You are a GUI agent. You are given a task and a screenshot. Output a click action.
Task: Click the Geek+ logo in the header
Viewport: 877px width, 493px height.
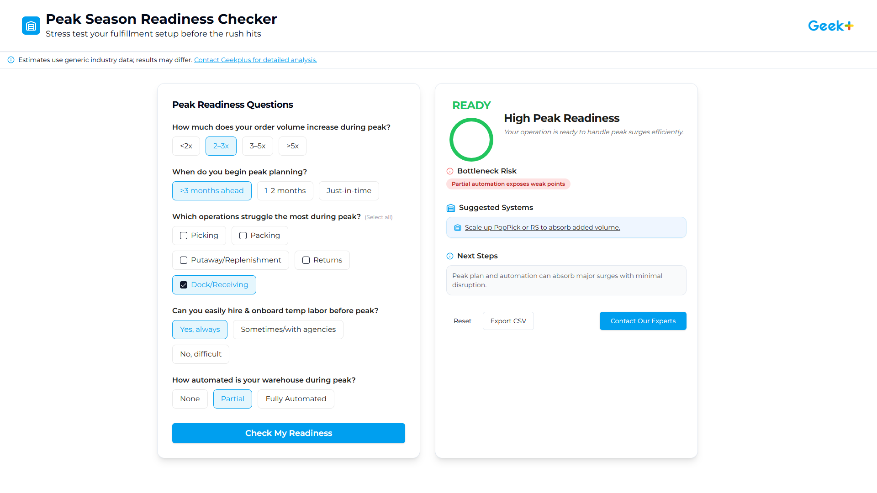click(x=830, y=26)
